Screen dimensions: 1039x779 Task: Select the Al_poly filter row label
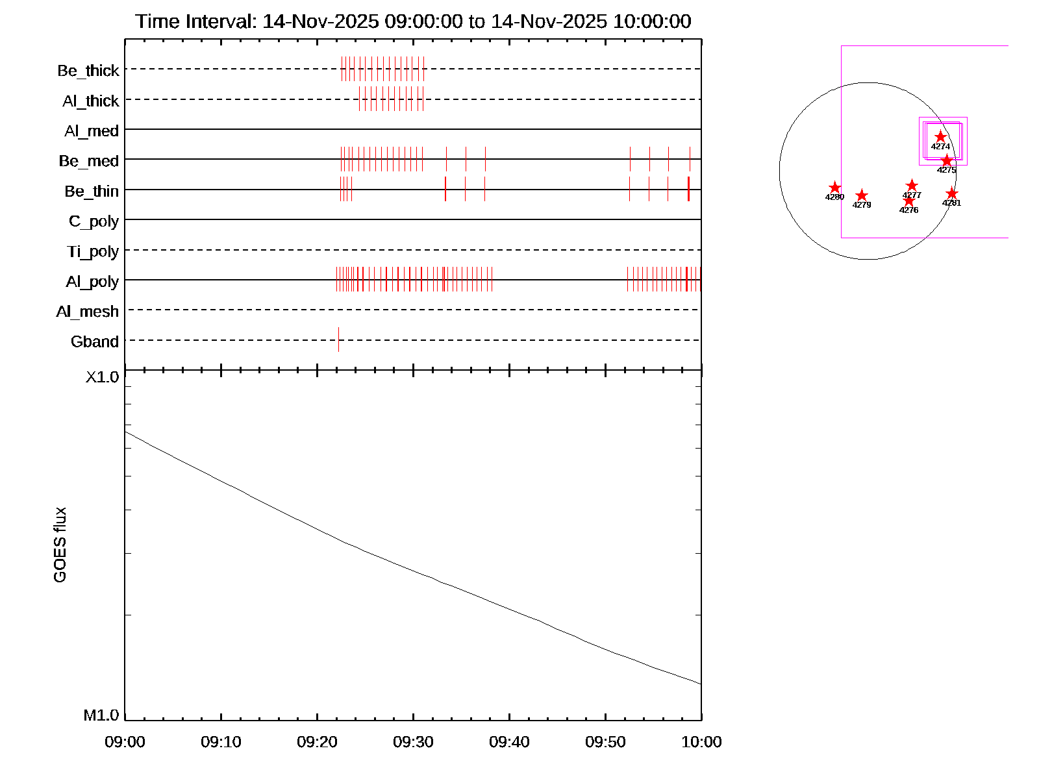tap(92, 281)
